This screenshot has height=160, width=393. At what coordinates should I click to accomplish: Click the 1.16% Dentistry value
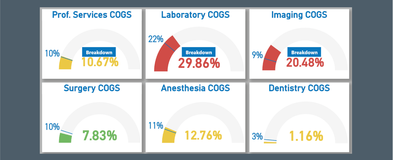click(306, 136)
